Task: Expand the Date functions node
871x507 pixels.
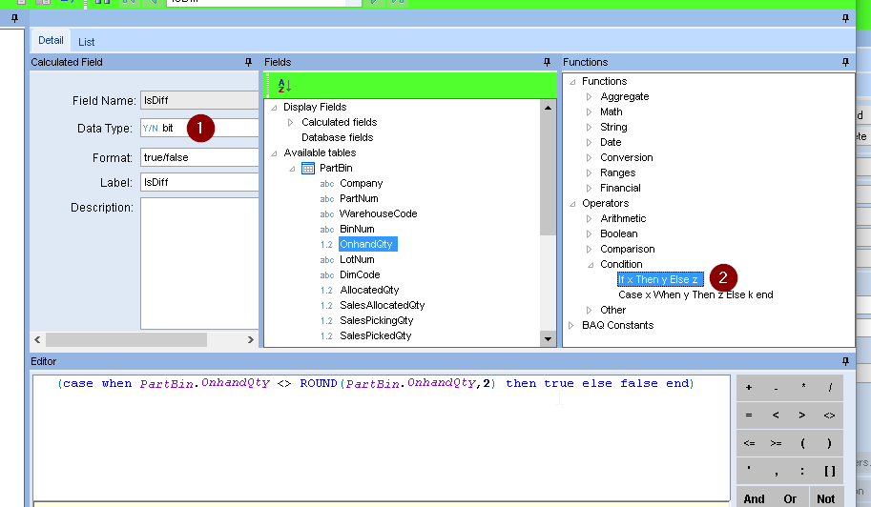Action: [x=590, y=143]
